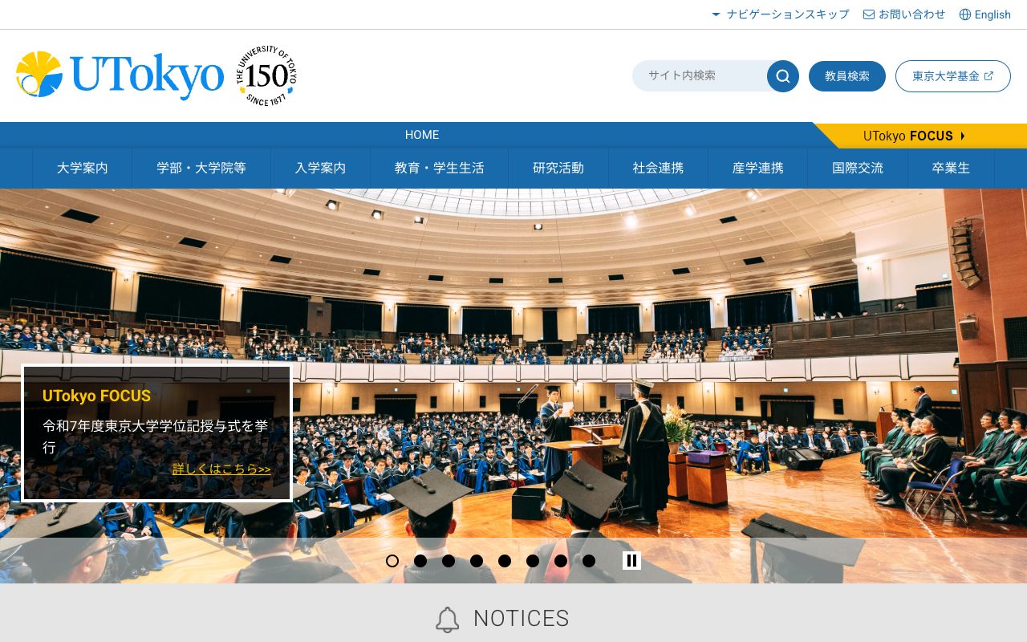Viewport: 1027px width, 642px height.
Task: Open the 学部・大学院等 navigation menu
Action: pyautogui.click(x=202, y=169)
